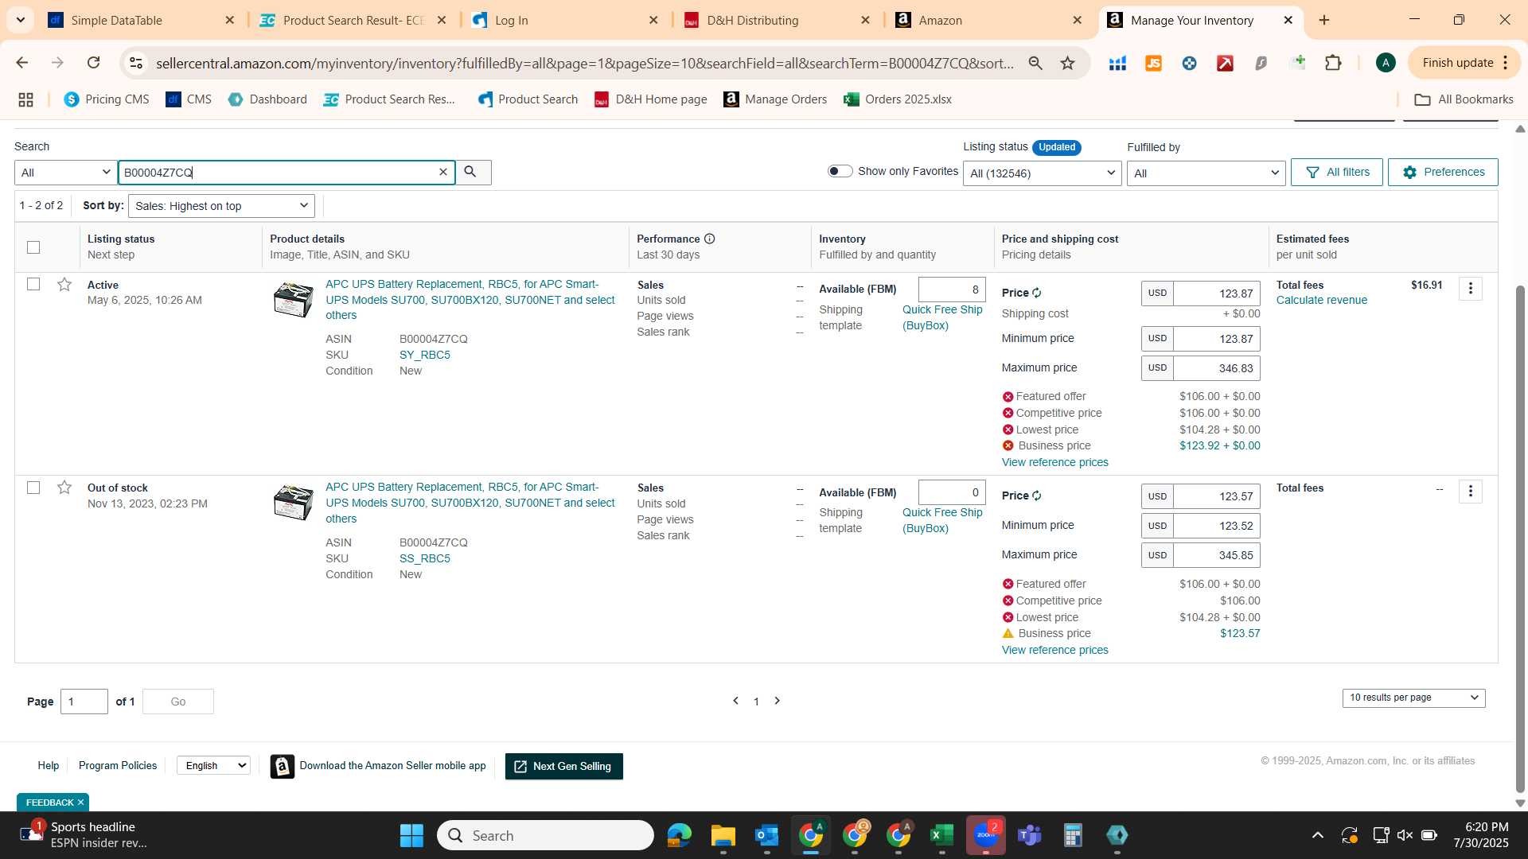Open the tab search chevron dropdown

pos(20,20)
